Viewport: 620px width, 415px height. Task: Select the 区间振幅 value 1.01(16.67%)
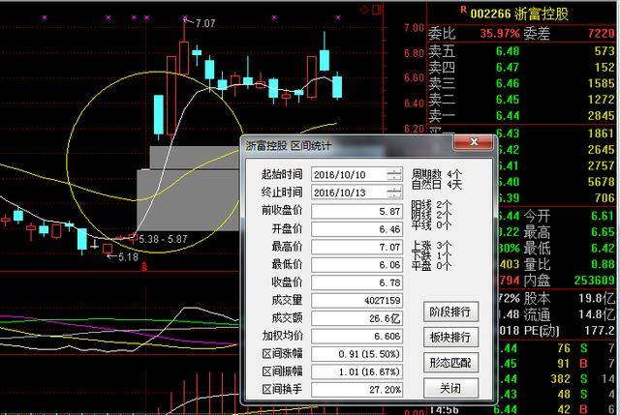click(356, 371)
